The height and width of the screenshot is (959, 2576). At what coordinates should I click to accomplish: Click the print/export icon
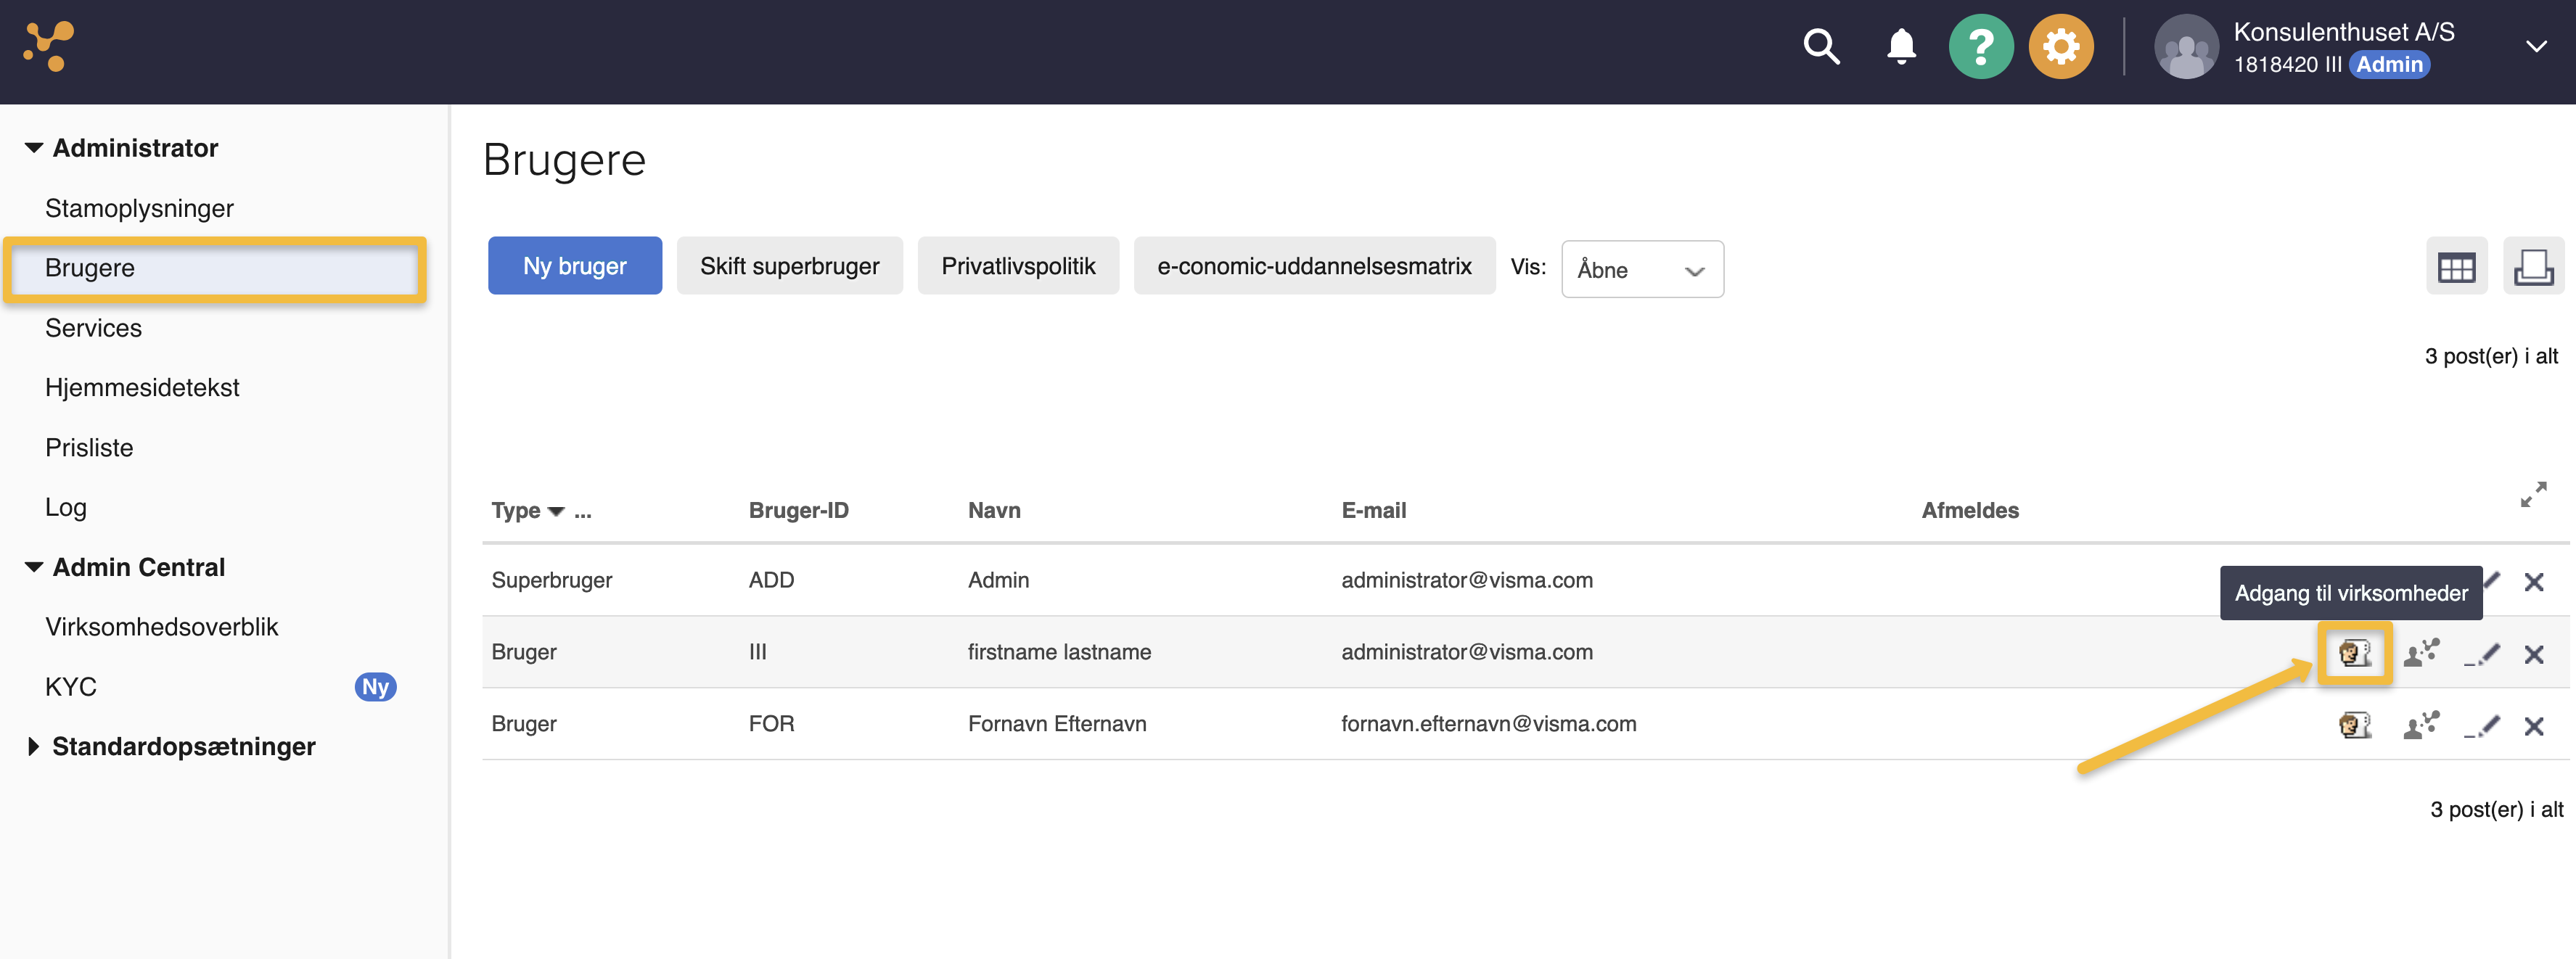2533,267
